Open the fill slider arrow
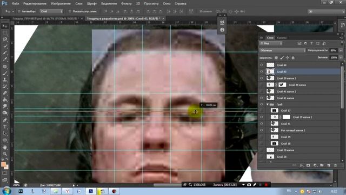Screen dimensions: 346x195 point(341,57)
